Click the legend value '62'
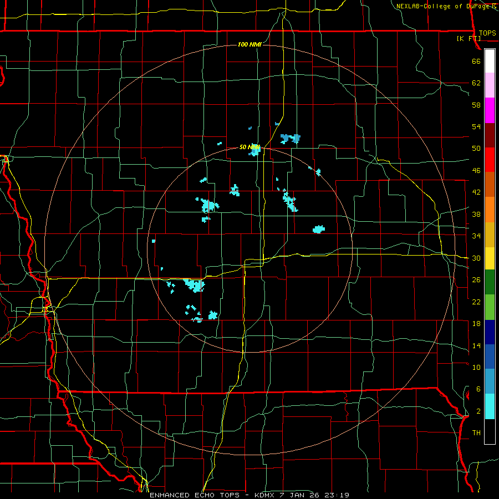The image size is (499, 499). (476, 83)
